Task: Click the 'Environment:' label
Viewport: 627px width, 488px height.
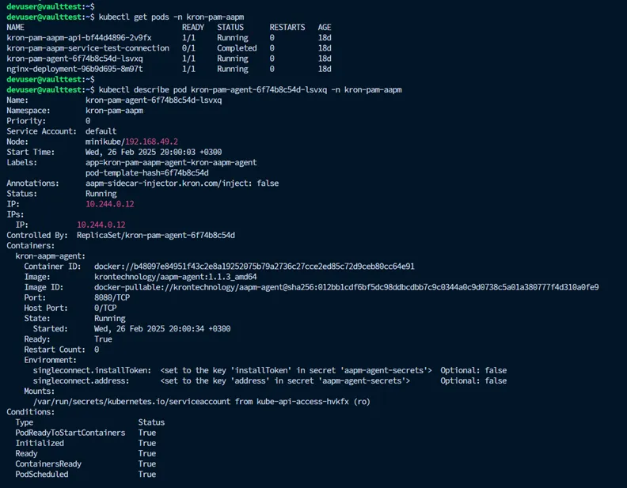Action: click(x=51, y=360)
